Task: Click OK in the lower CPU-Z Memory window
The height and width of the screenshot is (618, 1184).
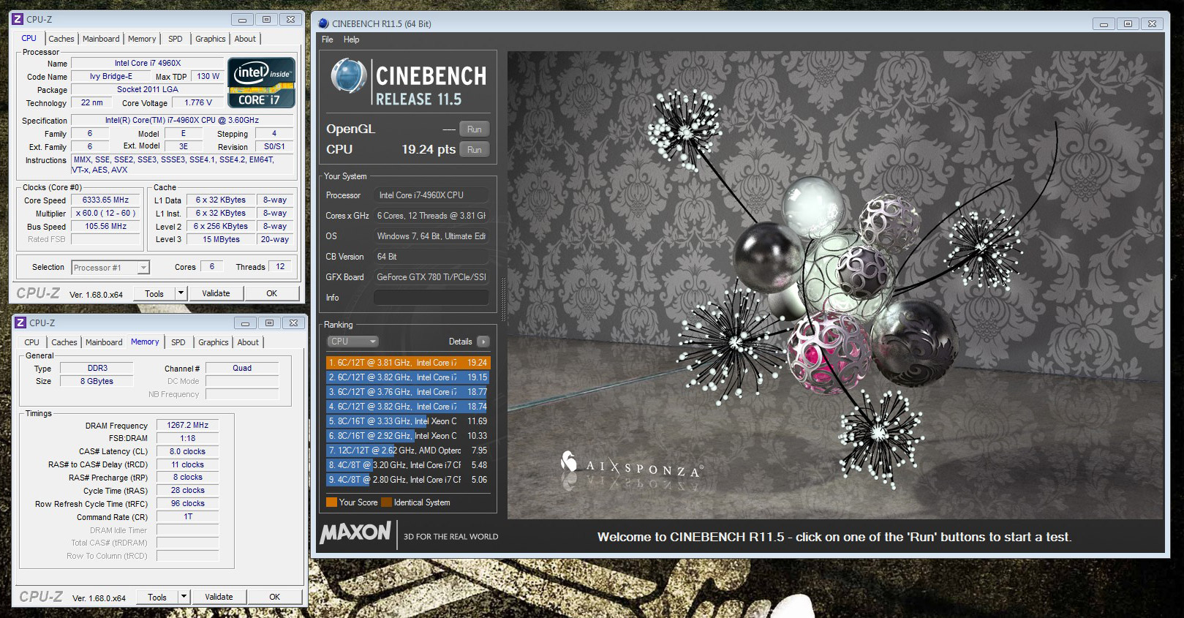Action: (275, 597)
